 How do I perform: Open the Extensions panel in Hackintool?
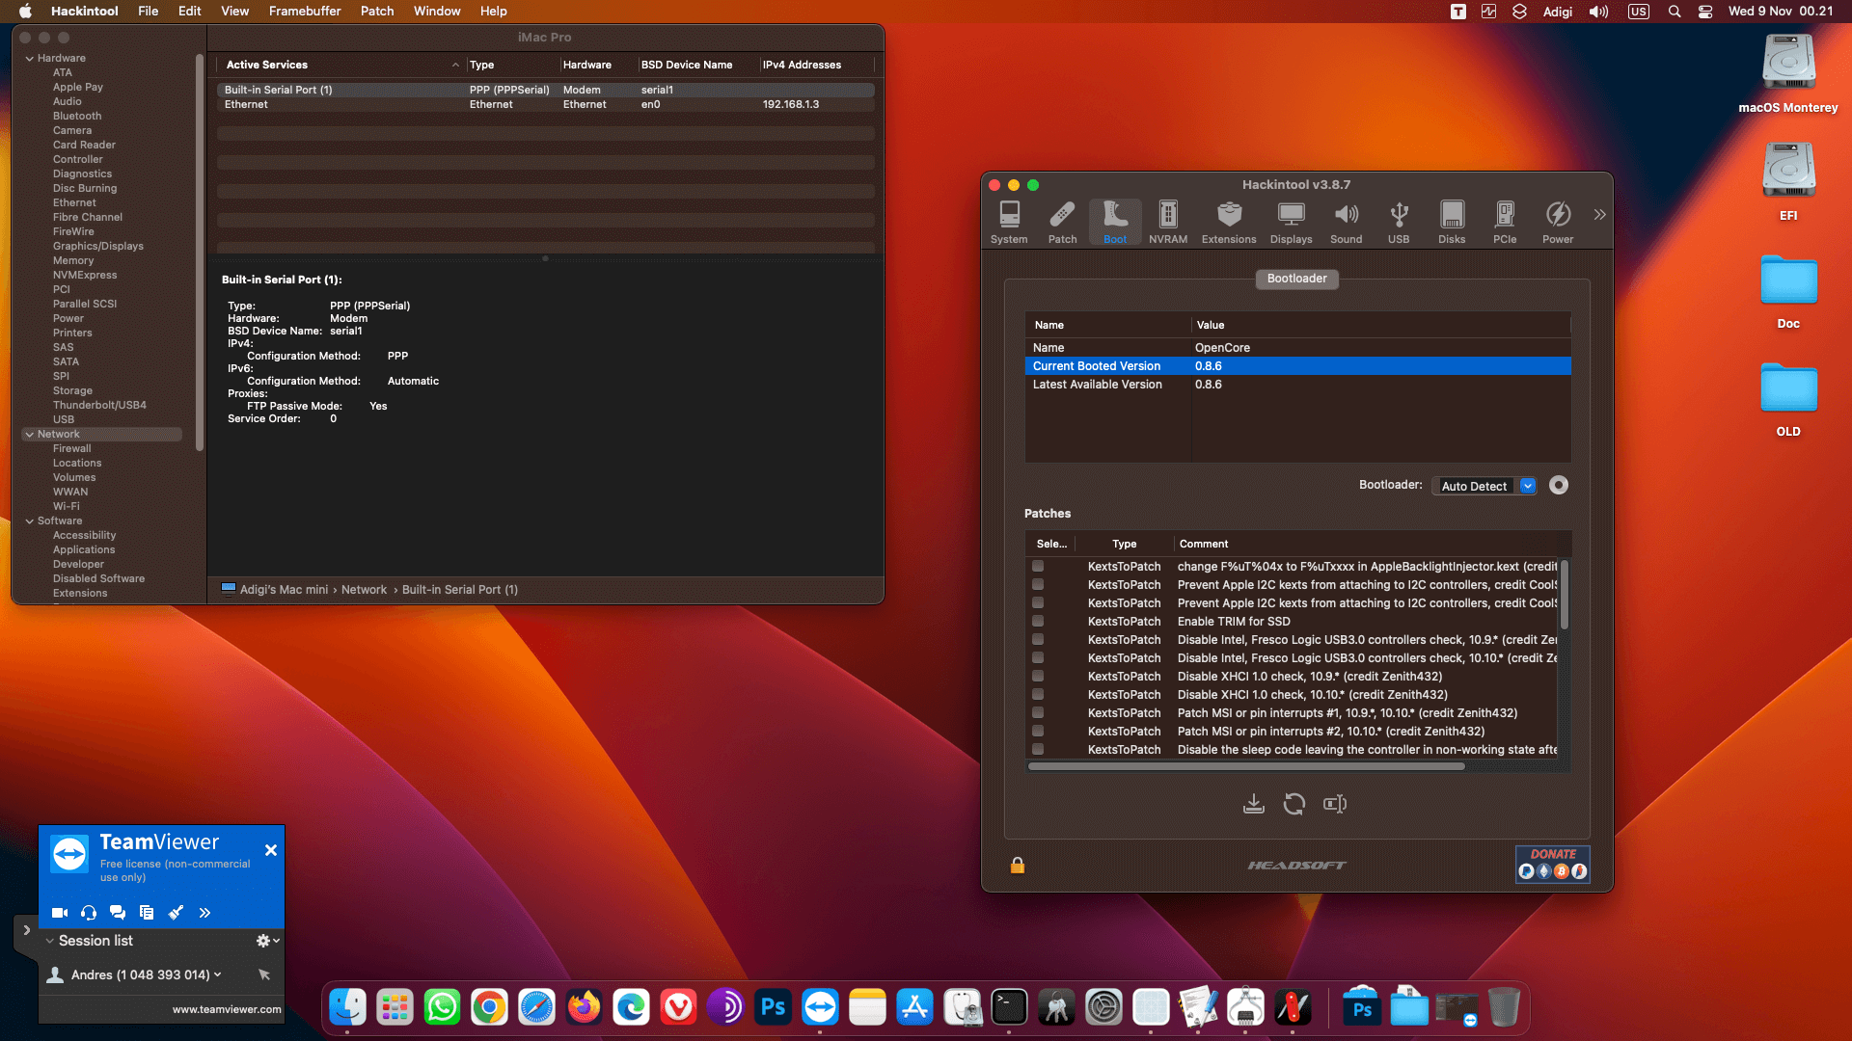tap(1228, 221)
